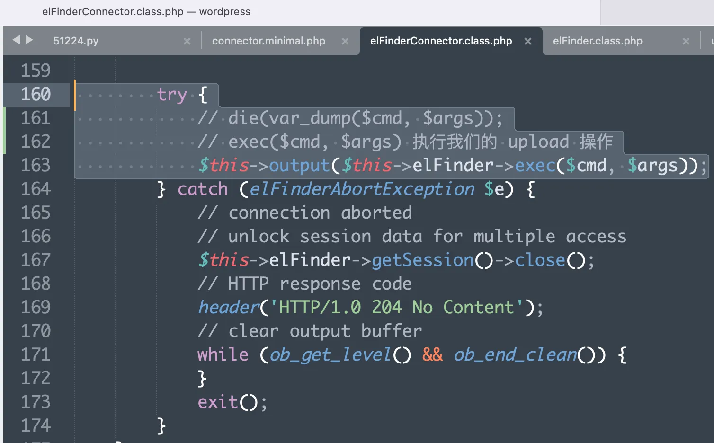Switch to the 51224.py tab
This screenshot has height=443, width=714.
[x=76, y=41]
